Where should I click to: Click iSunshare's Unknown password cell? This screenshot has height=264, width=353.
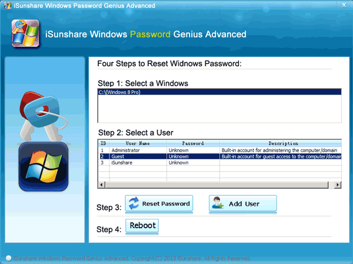(193, 163)
